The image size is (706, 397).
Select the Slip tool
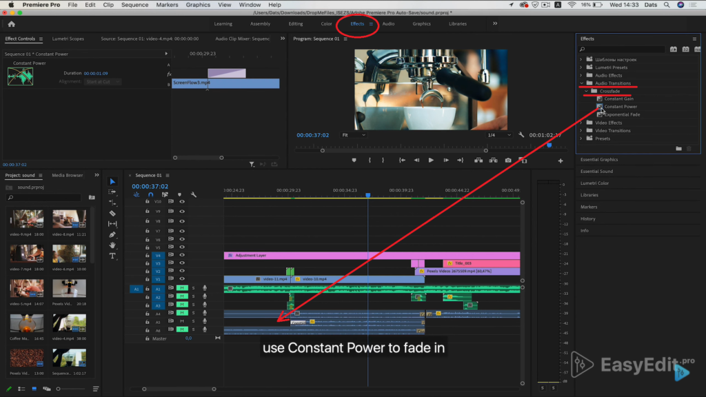tap(112, 224)
